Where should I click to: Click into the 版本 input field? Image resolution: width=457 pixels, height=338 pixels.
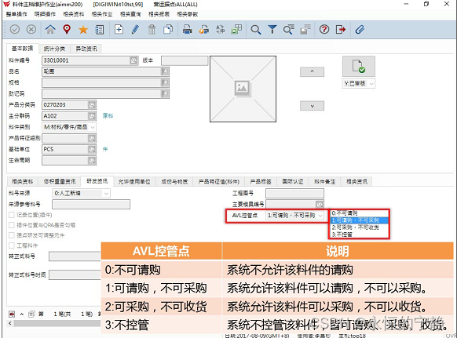point(185,60)
